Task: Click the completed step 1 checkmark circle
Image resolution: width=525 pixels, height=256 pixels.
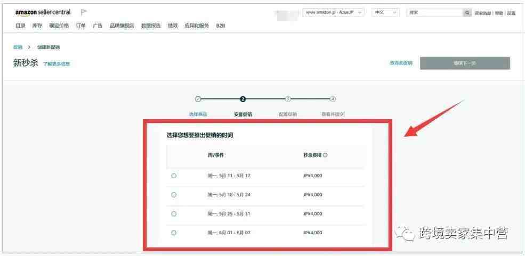Action: [198, 99]
